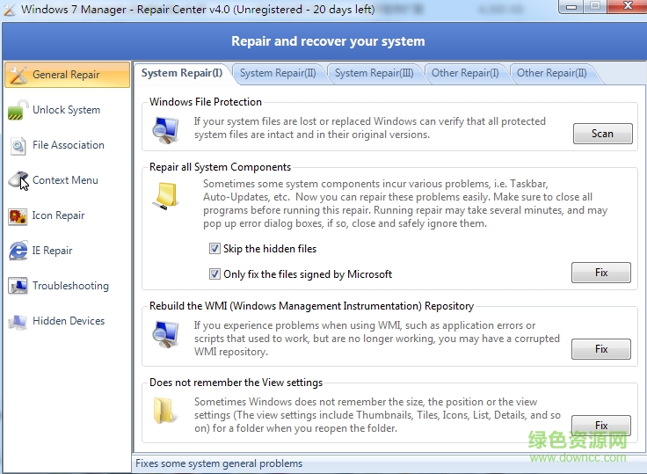Screen dimensions: 647x474
Task: Click the 'Windows File Protection' group title
Action: pyautogui.click(x=206, y=102)
